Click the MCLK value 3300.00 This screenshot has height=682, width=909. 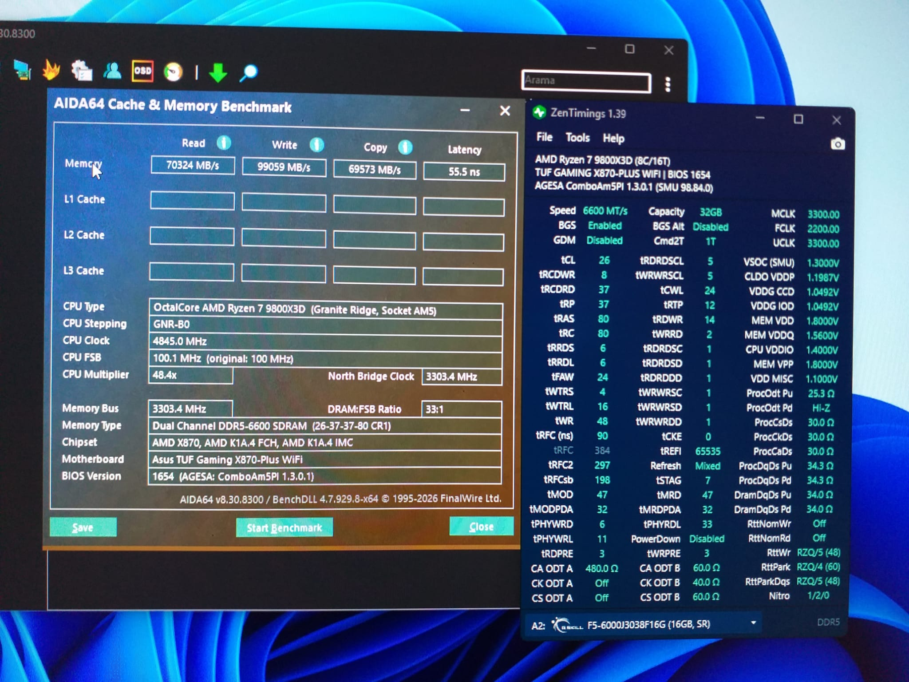click(823, 214)
